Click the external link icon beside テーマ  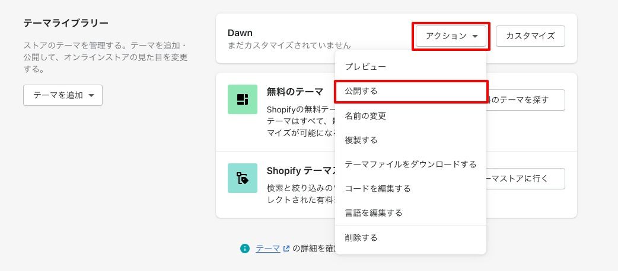coord(286,249)
